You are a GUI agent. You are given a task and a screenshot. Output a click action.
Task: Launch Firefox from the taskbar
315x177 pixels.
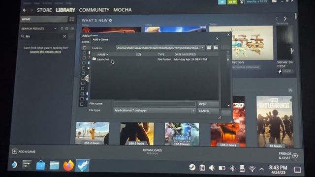click(x=68, y=166)
